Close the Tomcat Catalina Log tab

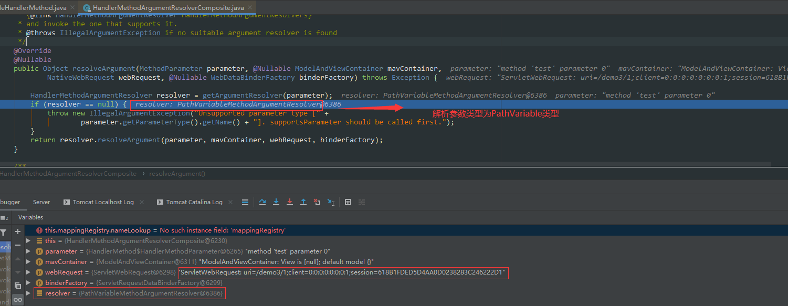230,202
